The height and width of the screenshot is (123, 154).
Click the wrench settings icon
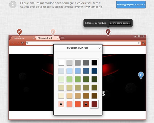[x=143, y=43]
